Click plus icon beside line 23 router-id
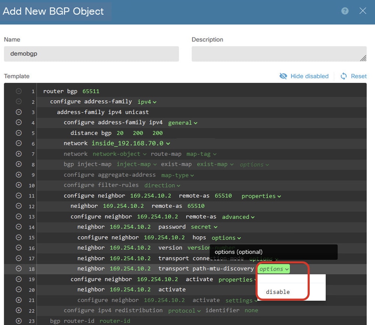The height and width of the screenshot is (325, 375). [x=19, y=321]
